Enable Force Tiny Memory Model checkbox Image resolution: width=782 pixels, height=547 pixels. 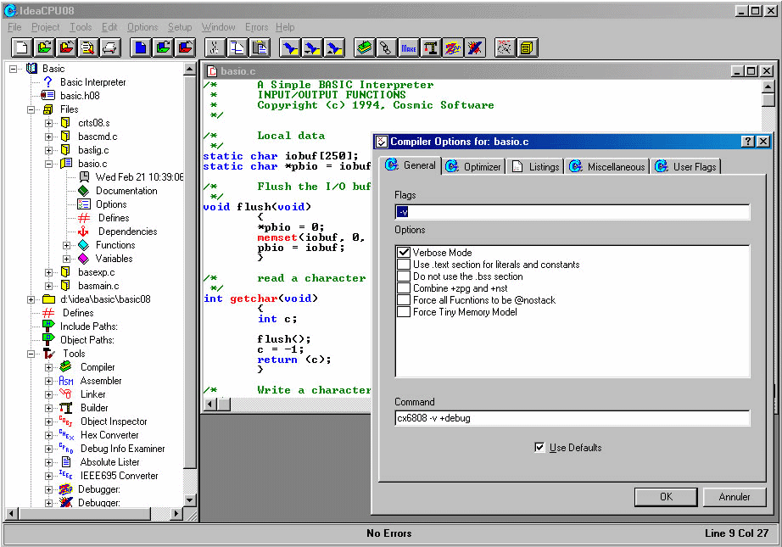coord(404,312)
